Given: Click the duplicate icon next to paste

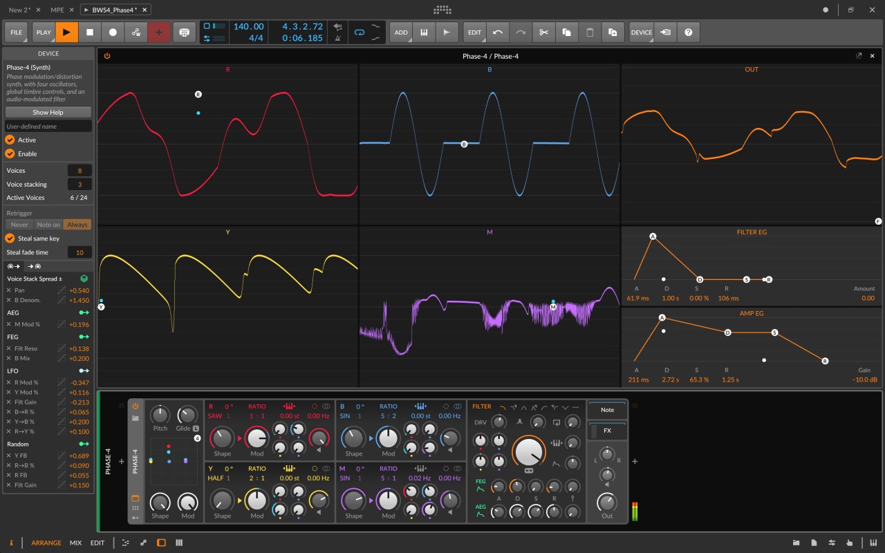Looking at the screenshot, I should click(x=613, y=32).
